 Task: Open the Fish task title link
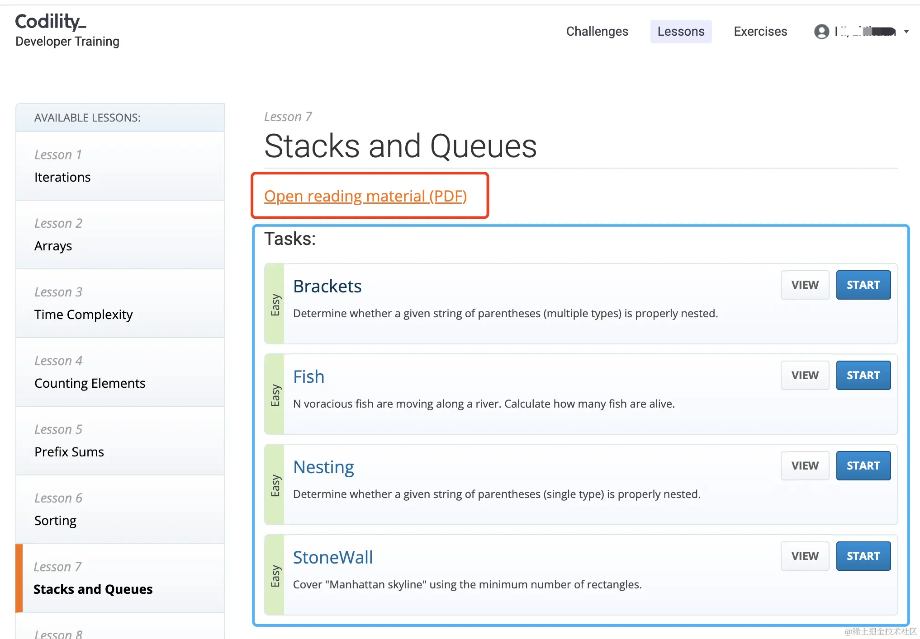click(x=308, y=376)
